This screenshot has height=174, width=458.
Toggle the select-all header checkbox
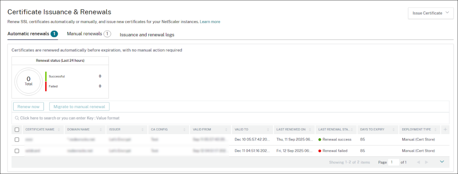[x=17, y=130]
